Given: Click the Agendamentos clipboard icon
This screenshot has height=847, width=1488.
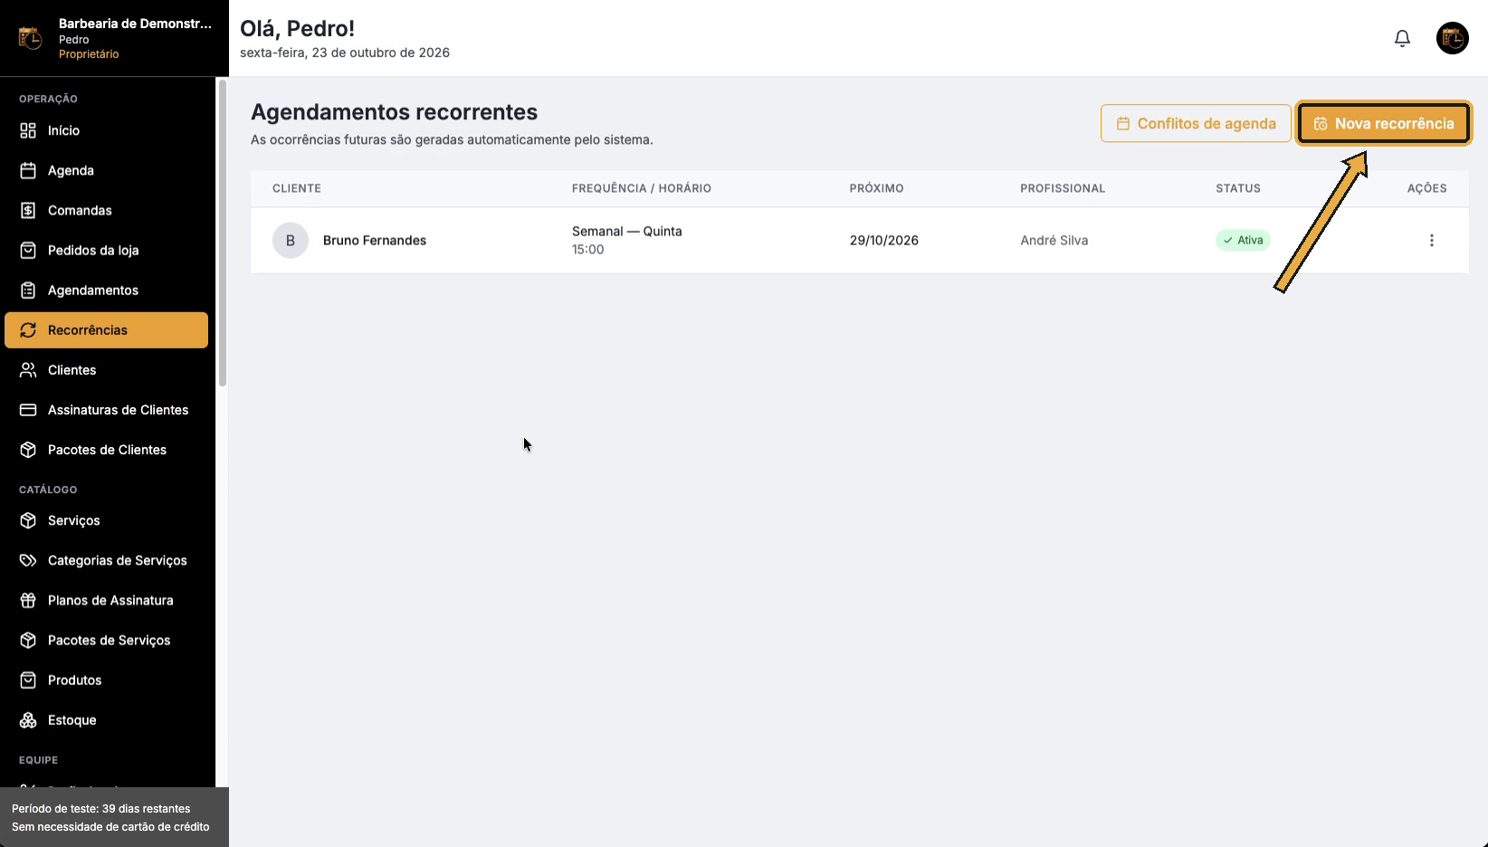Looking at the screenshot, I should tap(28, 290).
